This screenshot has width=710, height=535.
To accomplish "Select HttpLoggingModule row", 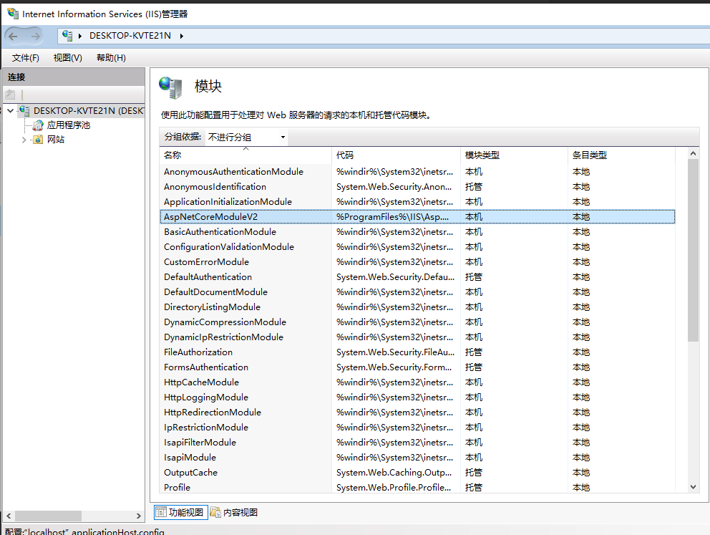I will point(417,397).
